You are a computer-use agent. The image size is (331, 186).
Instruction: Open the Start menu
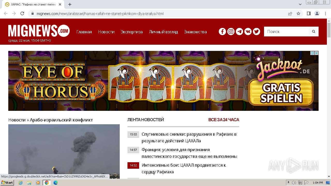[x=7, y=183]
